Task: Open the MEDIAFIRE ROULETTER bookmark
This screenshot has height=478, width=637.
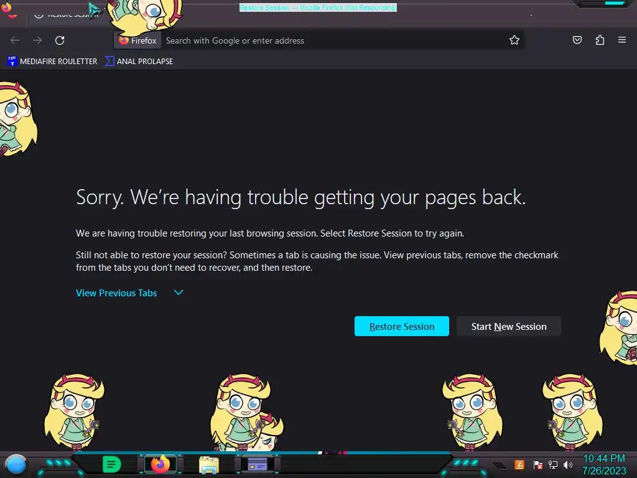Action: pos(52,62)
